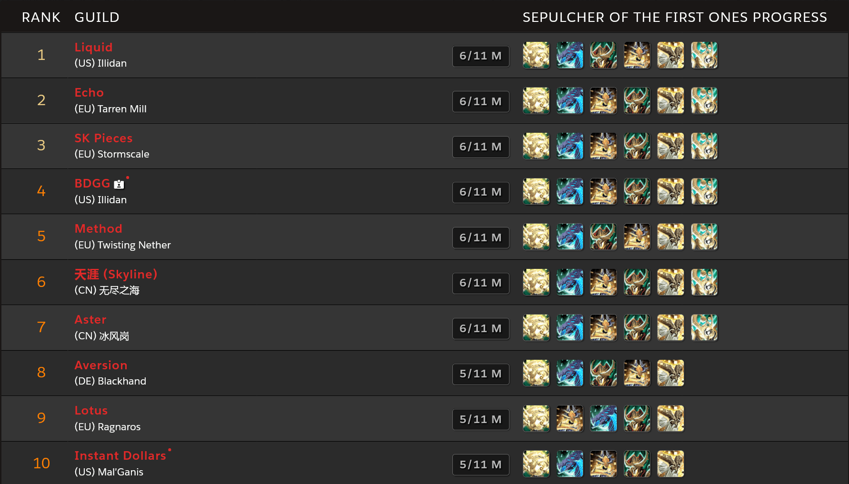
Task: Click the fifth boss icon in Skyline's row
Action: (x=670, y=282)
